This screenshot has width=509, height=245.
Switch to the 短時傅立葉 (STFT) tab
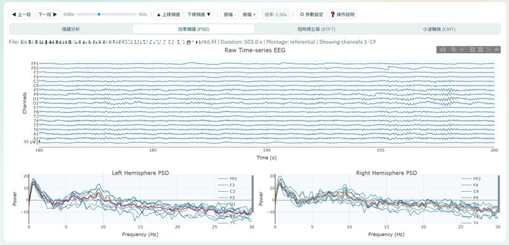pos(316,29)
